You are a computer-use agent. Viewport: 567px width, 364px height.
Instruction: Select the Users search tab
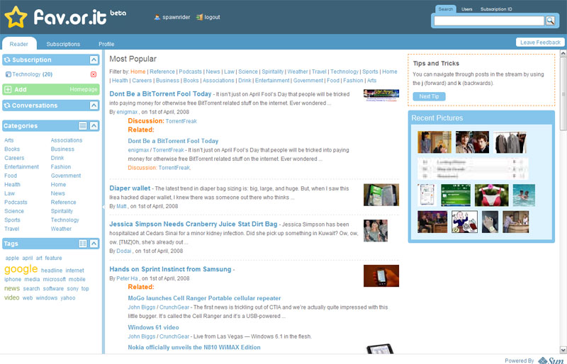pyautogui.click(x=466, y=9)
